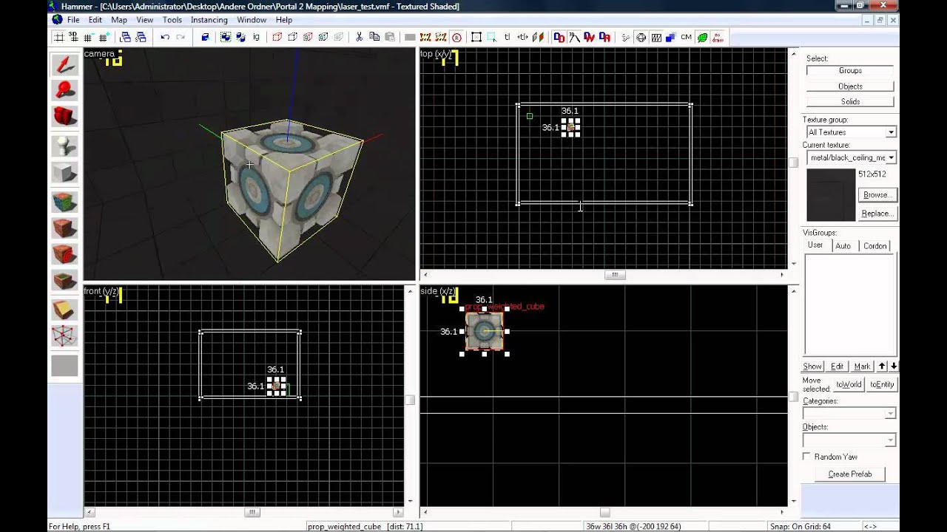The width and height of the screenshot is (947, 532).
Task: Toggle the 3D grid button
Action: pyautogui.click(x=73, y=37)
